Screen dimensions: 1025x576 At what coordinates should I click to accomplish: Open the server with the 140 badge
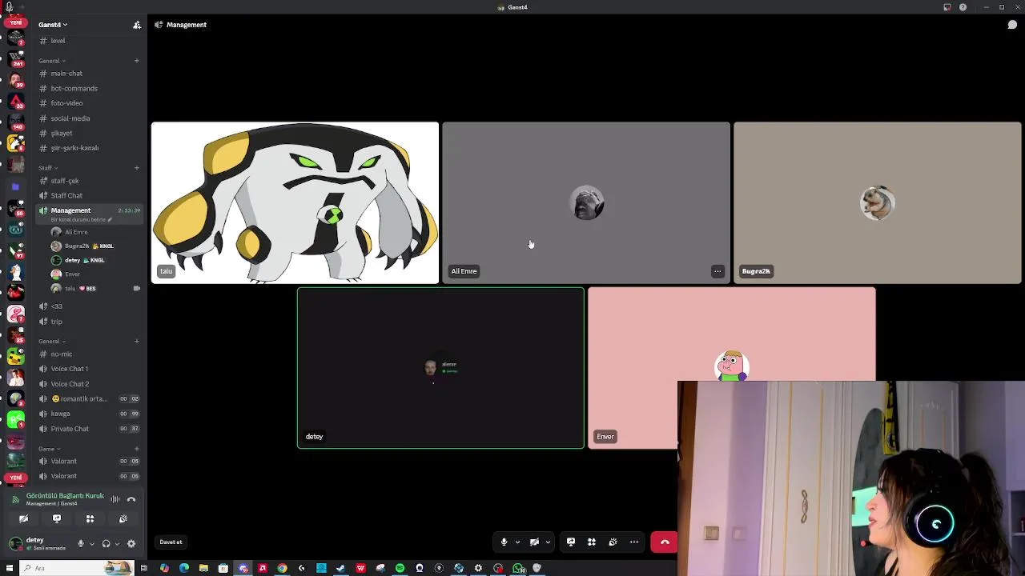click(x=15, y=122)
